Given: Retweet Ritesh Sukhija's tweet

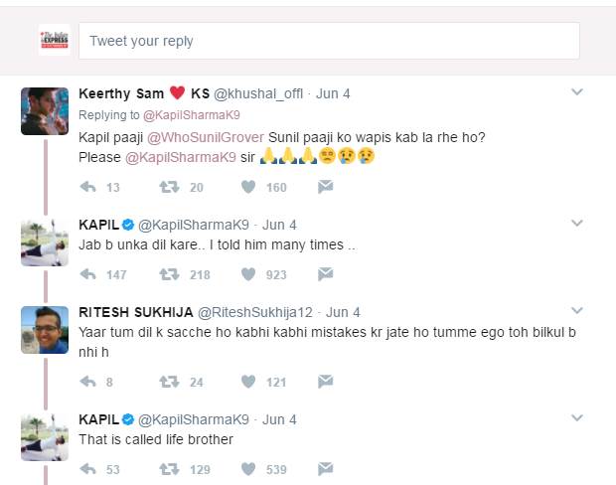Looking at the screenshot, I should pos(169,381).
